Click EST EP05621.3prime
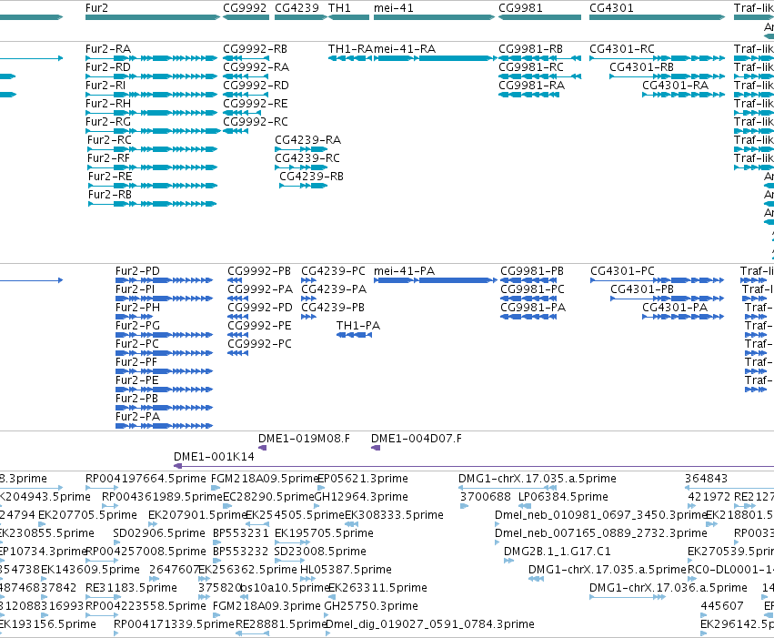The width and height of the screenshot is (774, 638). (321, 488)
